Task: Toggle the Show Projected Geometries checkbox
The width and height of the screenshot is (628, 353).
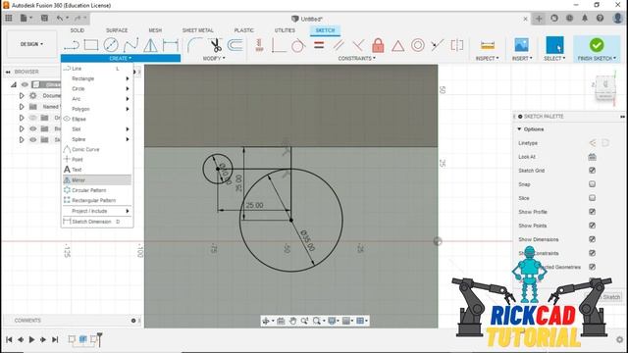Action: pyautogui.click(x=593, y=267)
